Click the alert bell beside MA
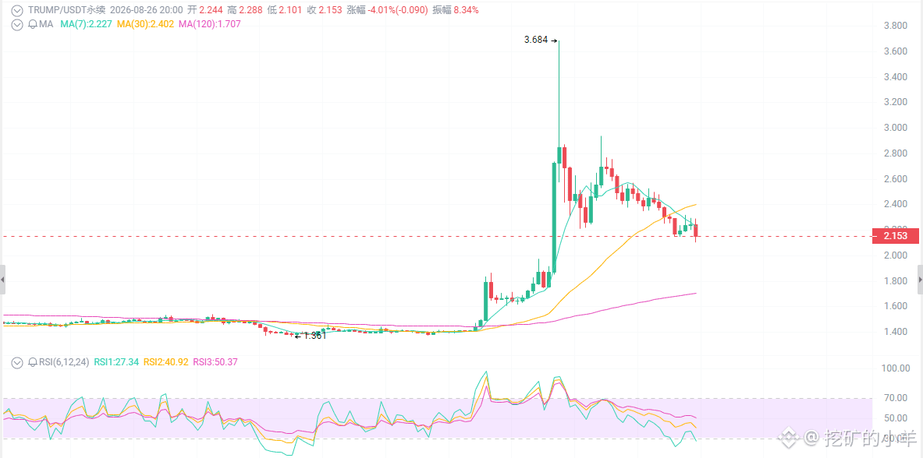 pyautogui.click(x=32, y=24)
